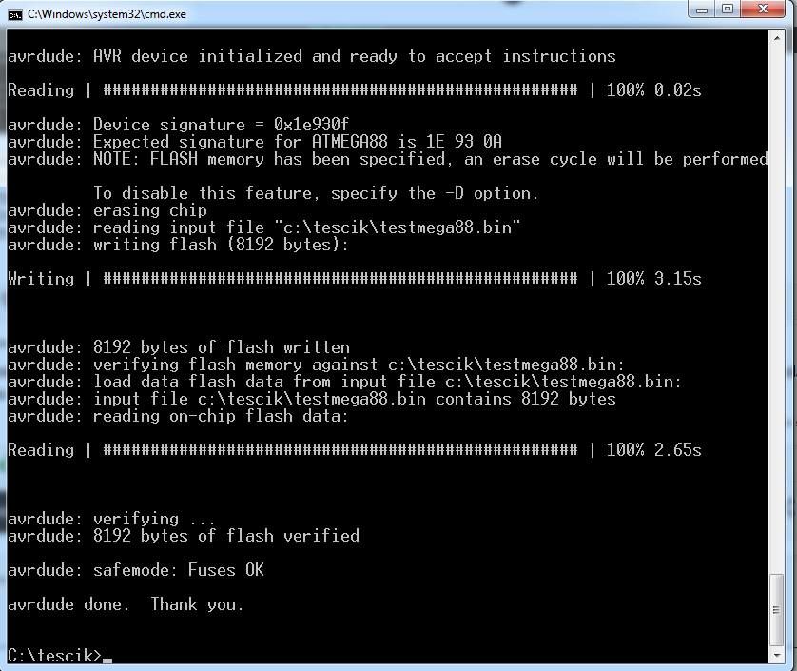Screen dimensions: 797x671
Task: Click 'Device signature = 0x1e930f' line
Action: 179,125
